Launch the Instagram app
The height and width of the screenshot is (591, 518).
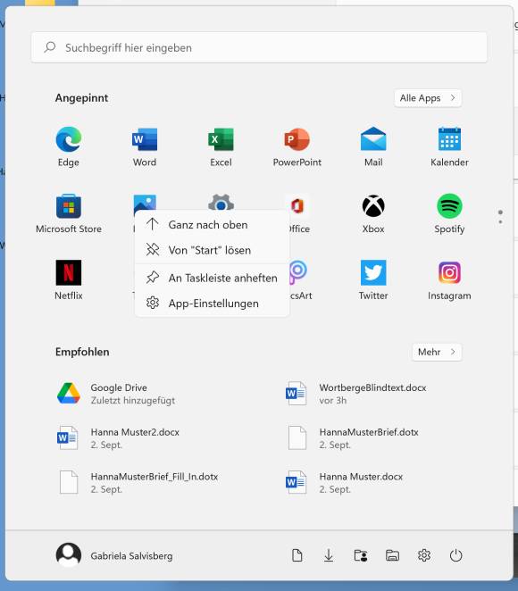449,280
